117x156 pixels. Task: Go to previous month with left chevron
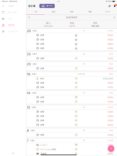click(x=29, y=17)
